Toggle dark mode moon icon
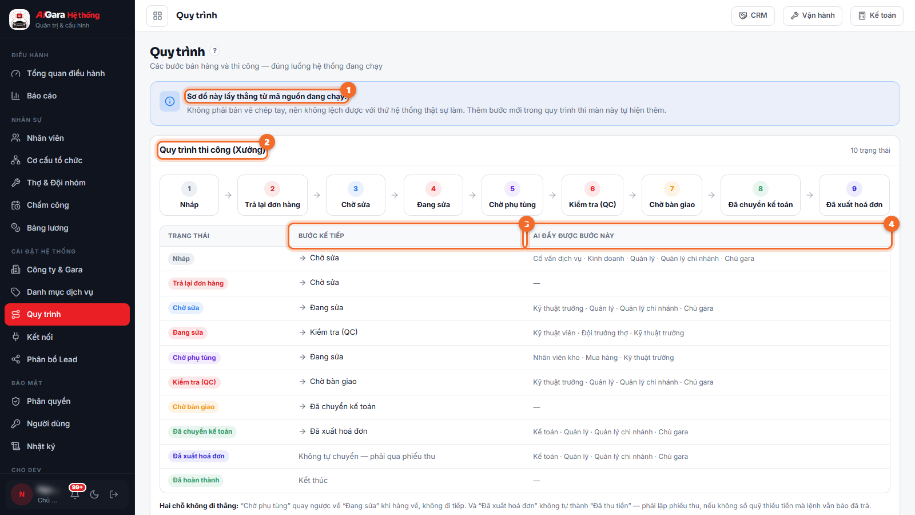The height and width of the screenshot is (515, 915). point(94,494)
